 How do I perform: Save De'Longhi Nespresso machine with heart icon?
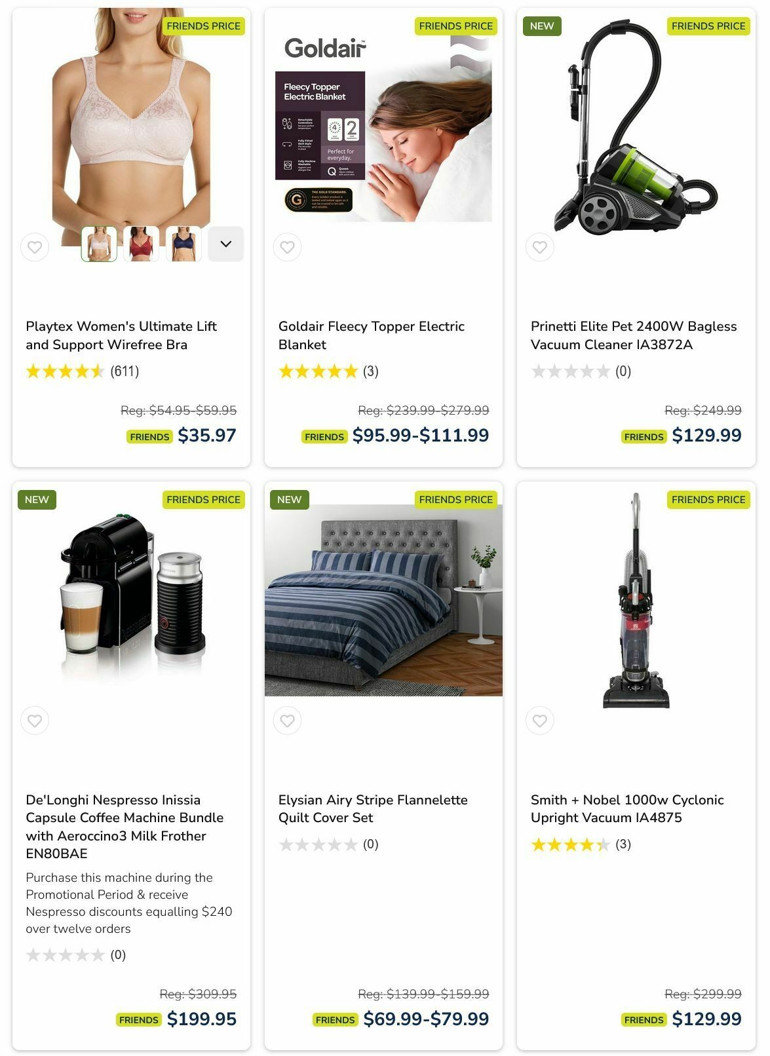point(35,721)
